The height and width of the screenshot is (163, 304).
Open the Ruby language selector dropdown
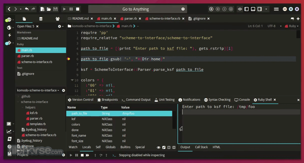coord(292,26)
